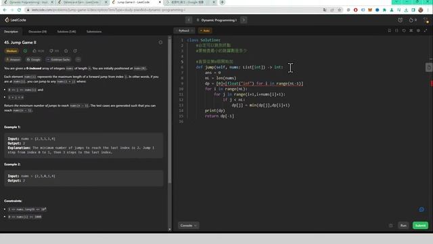Click the hint icon beside the problem title
The image size is (433, 244).
pos(160,42)
